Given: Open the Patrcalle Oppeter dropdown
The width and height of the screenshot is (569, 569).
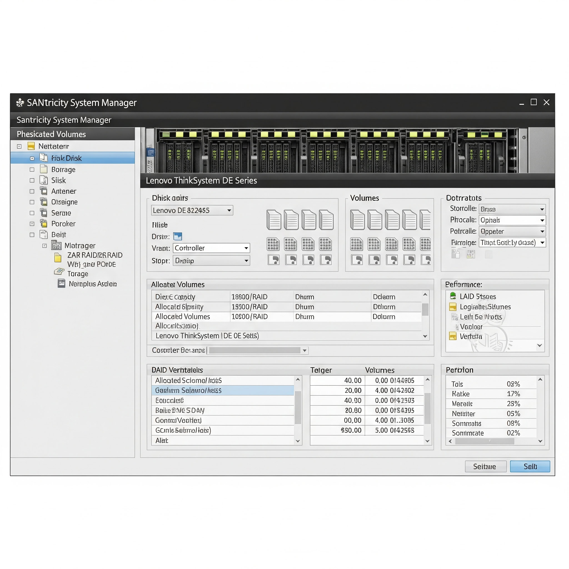Looking at the screenshot, I should coord(512,231).
